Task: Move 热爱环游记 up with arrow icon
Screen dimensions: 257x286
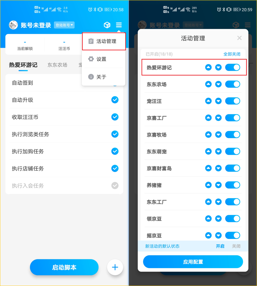Action: (208, 67)
